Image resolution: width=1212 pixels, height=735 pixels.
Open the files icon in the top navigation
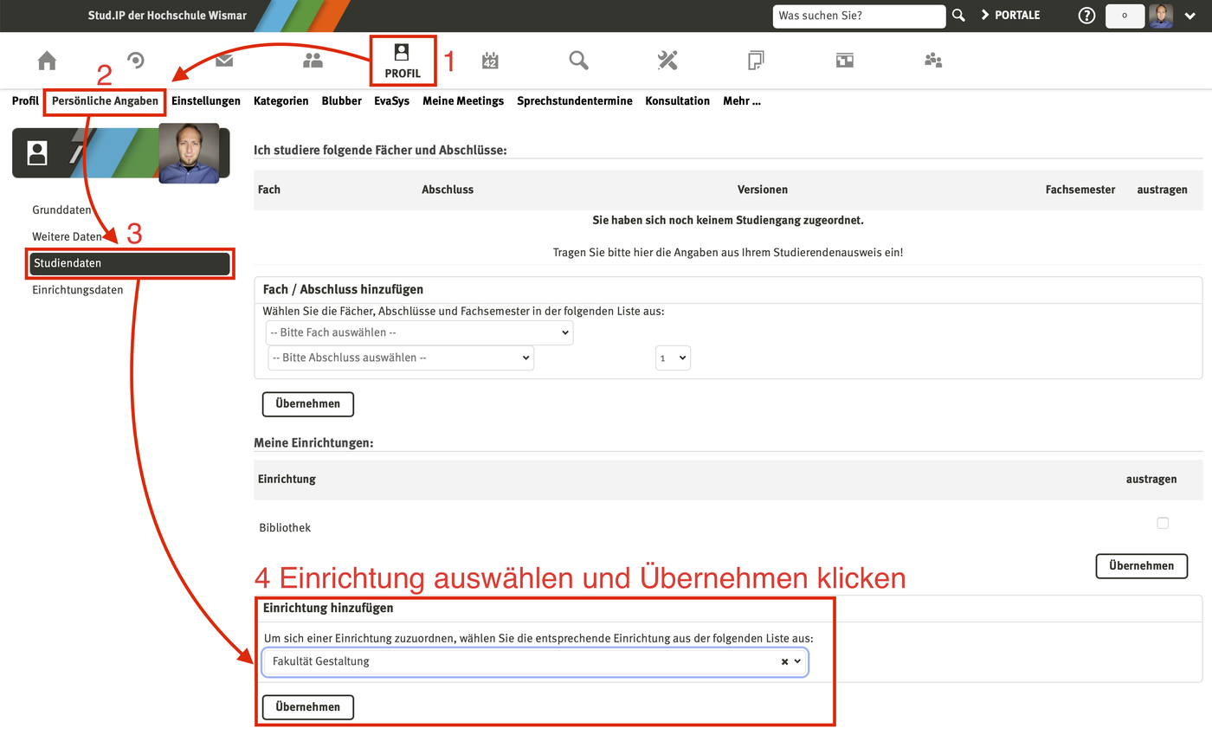click(755, 60)
